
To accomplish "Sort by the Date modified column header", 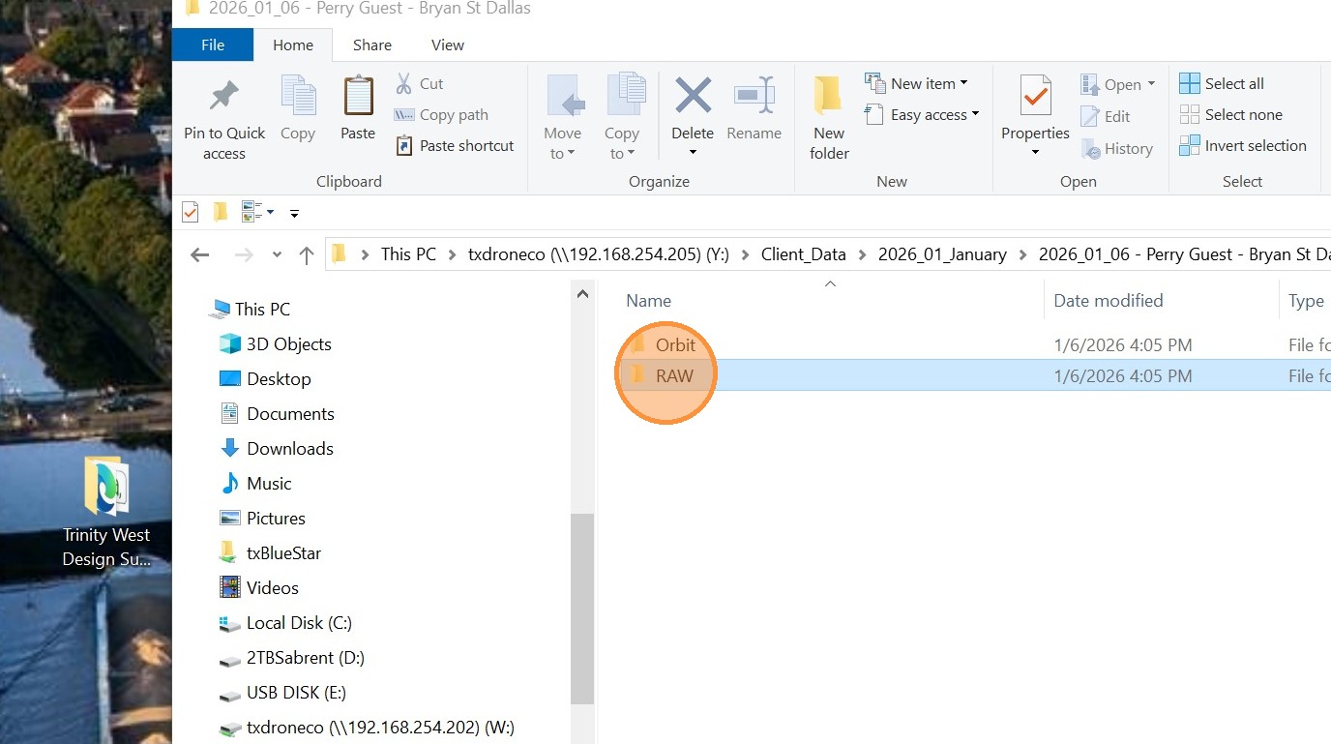I will (x=1109, y=301).
